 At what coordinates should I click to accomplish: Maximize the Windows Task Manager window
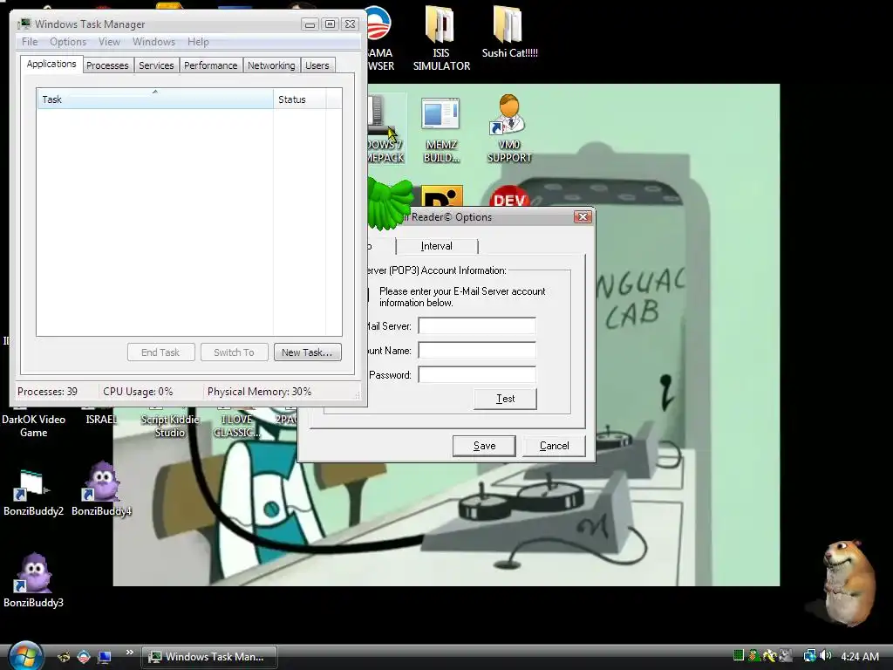click(330, 24)
